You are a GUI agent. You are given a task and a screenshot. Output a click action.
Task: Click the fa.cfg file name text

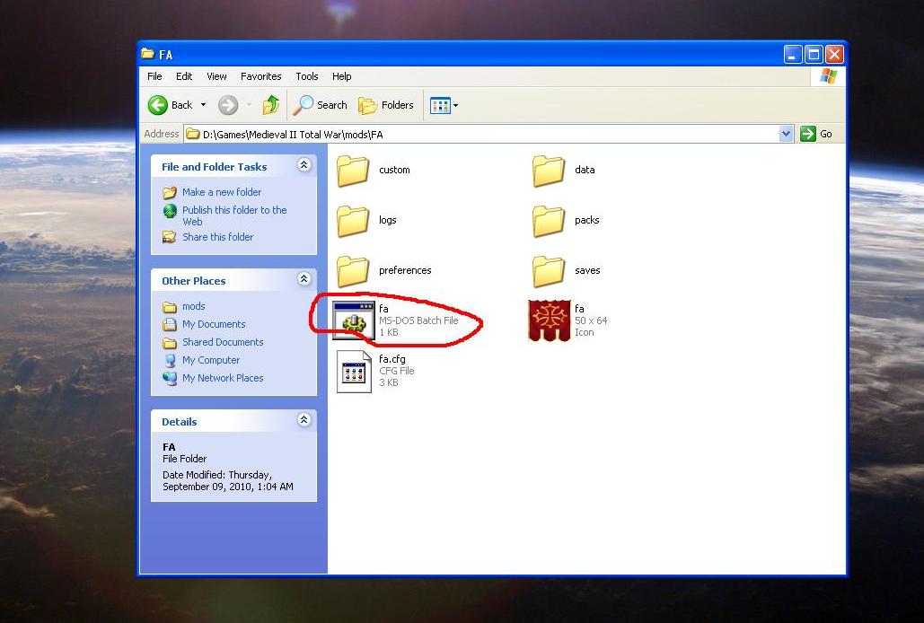pyautogui.click(x=392, y=359)
